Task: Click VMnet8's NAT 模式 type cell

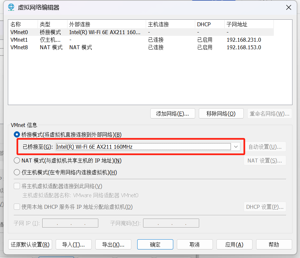Action: [51, 47]
